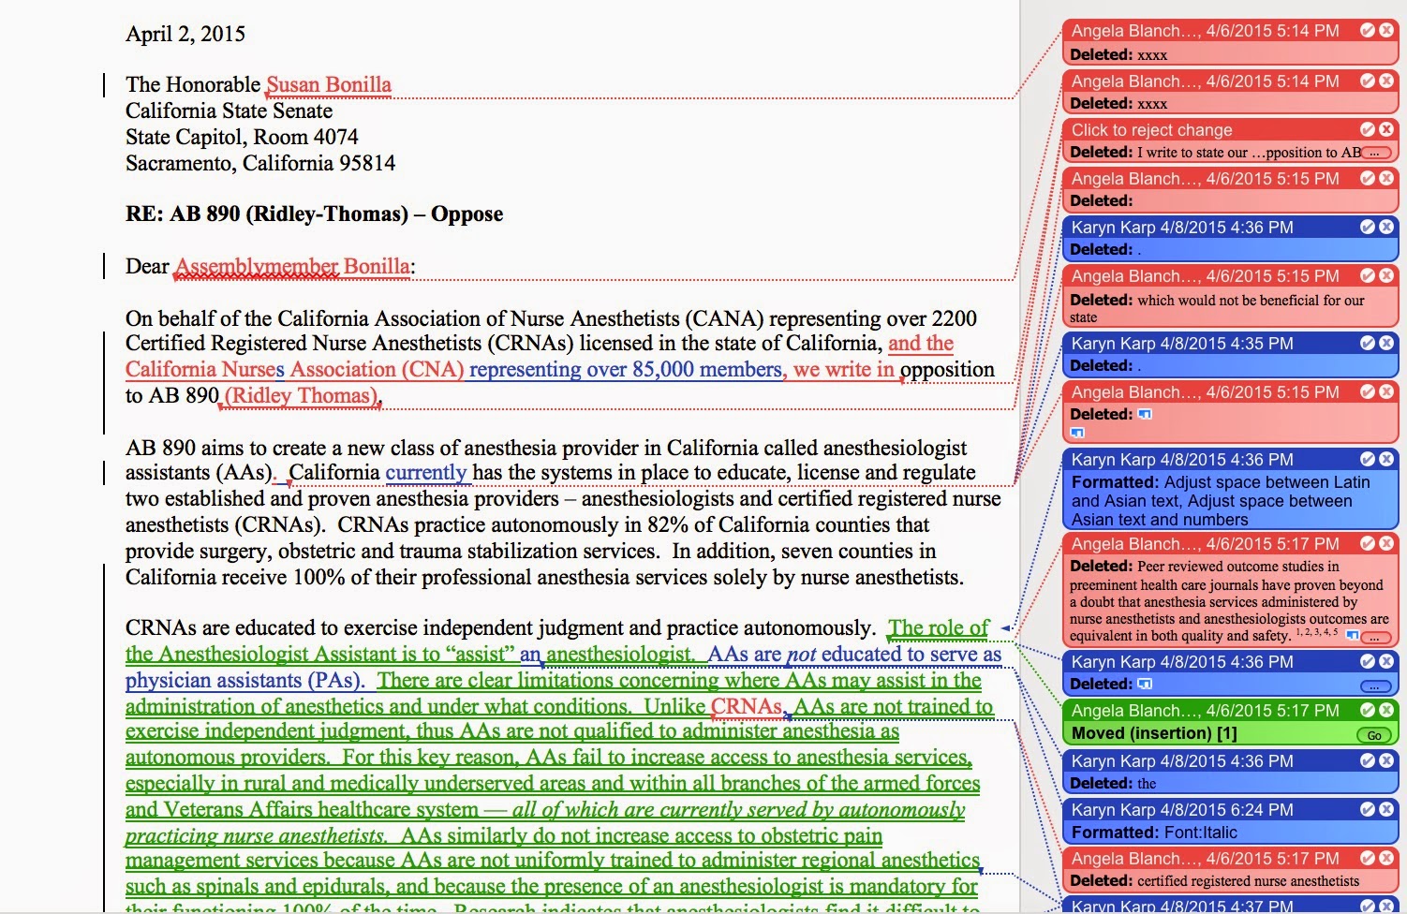Viewport: 1407px width, 914px height.
Task: Click the blue inserted word 'currently'
Action: (425, 472)
